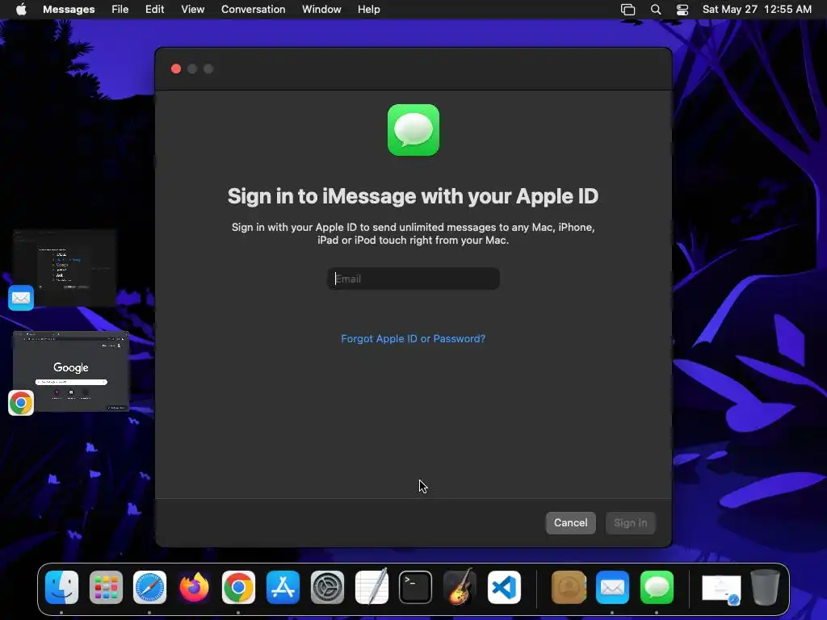This screenshot has width=827, height=620.
Task: Click the date and time in menu bar
Action: click(x=757, y=10)
